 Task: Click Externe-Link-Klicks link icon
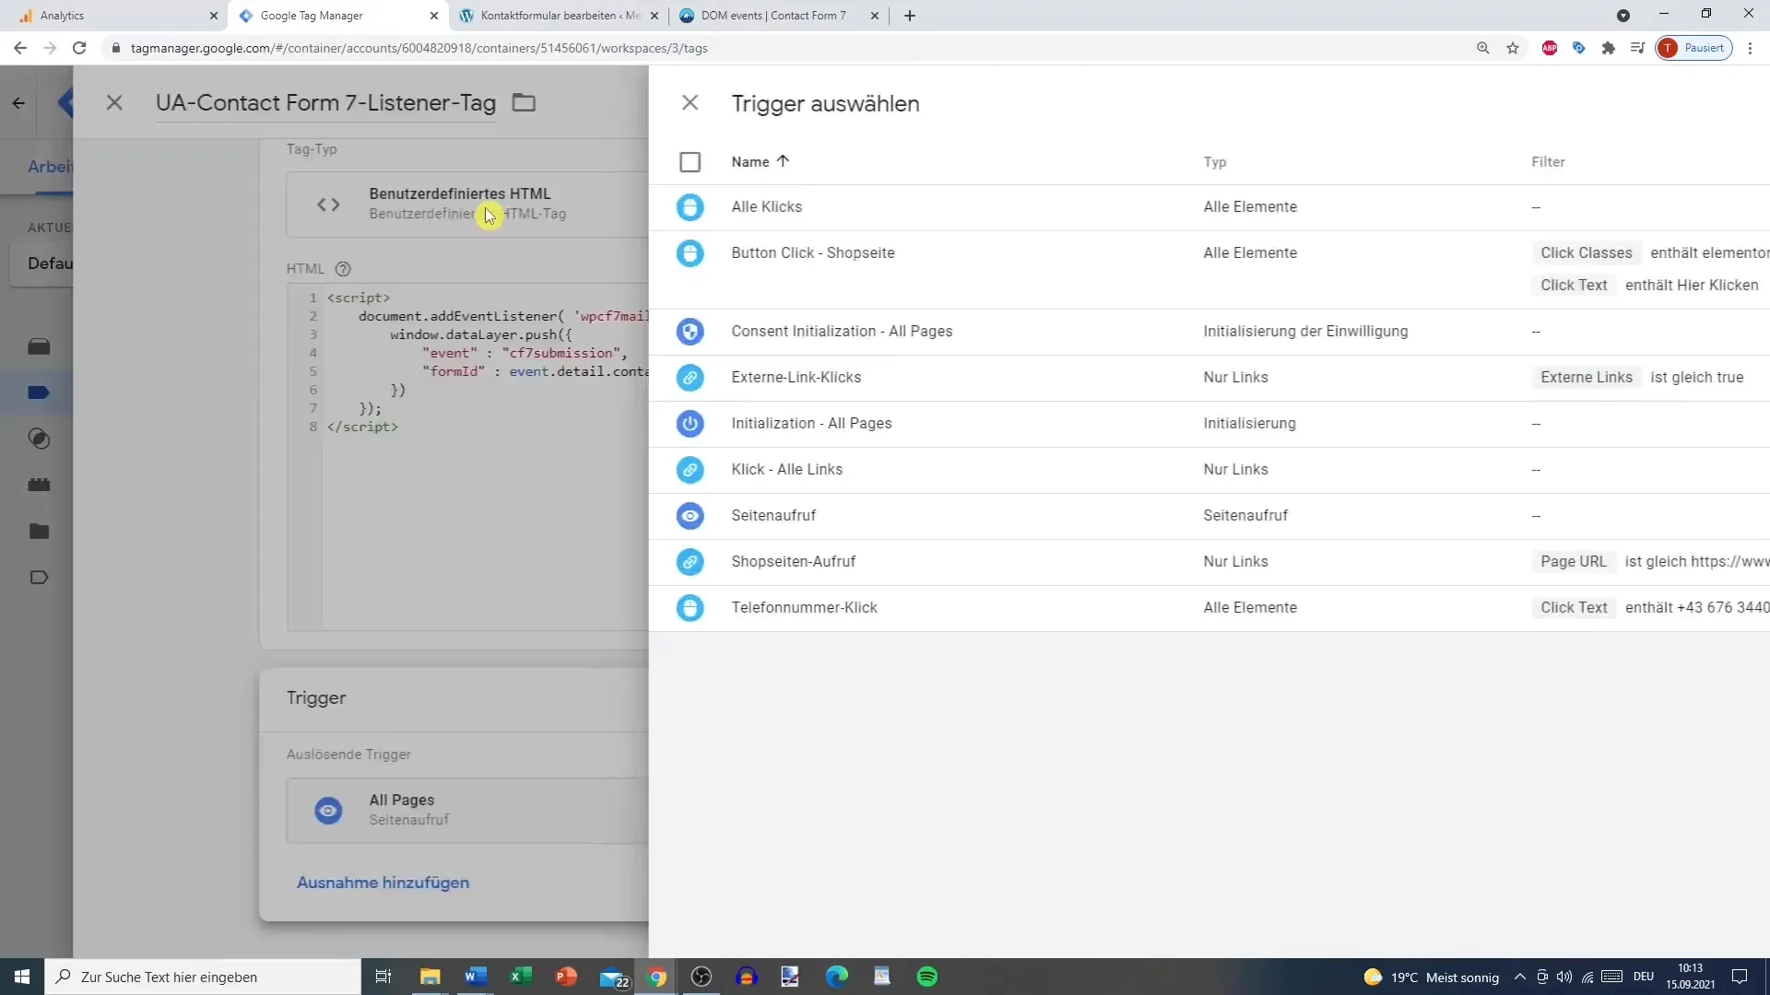click(690, 378)
